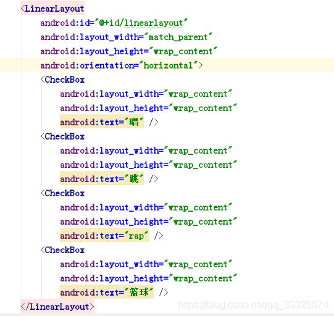The width and height of the screenshot is (334, 316).
Task: Click the android:text="唱" attribute
Action: click(102, 122)
